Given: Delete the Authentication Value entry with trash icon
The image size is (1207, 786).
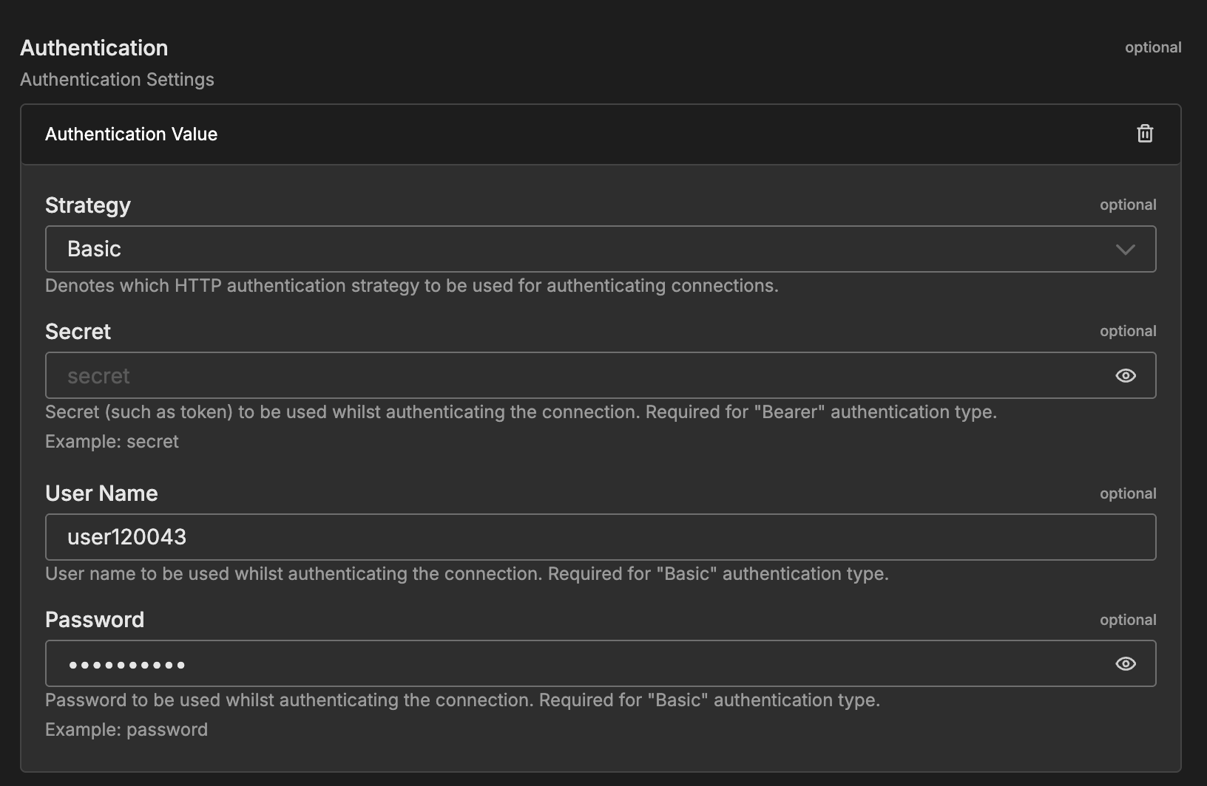Looking at the screenshot, I should point(1144,134).
